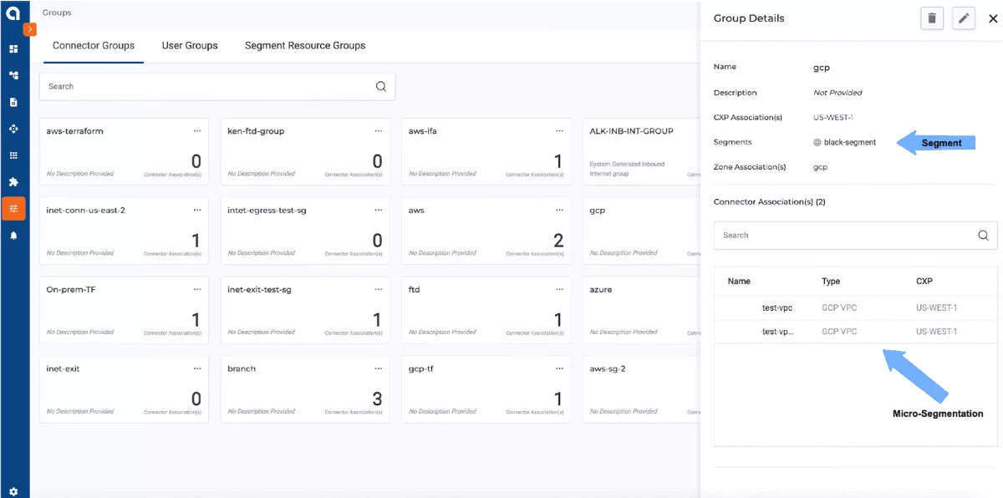This screenshot has width=1003, height=498.
Task: Click the Connector Associations search field
Action: 844,236
